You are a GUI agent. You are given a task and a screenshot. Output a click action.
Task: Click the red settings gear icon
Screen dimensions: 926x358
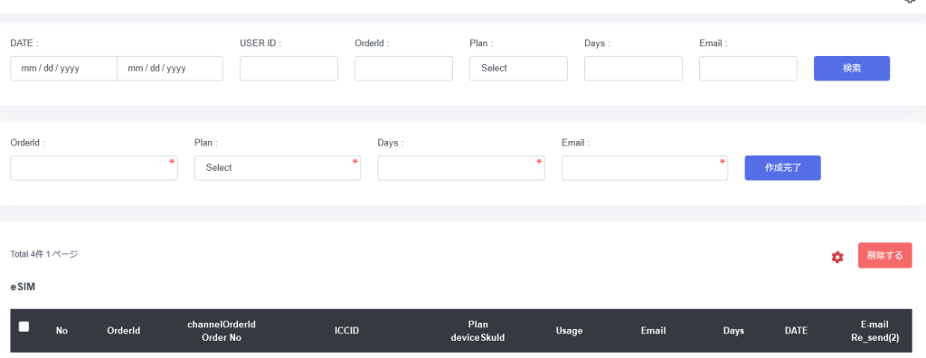pyautogui.click(x=836, y=257)
